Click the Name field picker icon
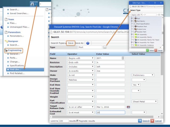Viewport: 170px width, 127px height. click(123, 58)
